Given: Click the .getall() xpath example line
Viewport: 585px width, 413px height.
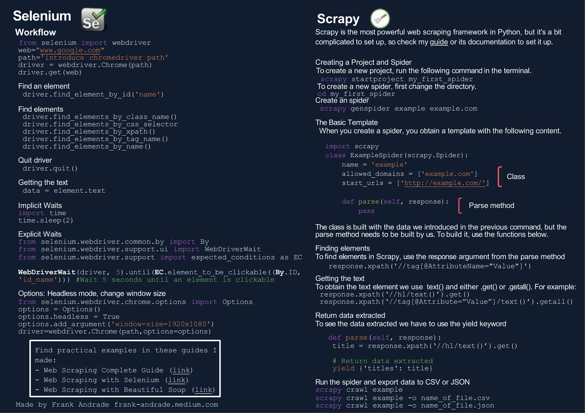Looking at the screenshot, I should 446,302.
